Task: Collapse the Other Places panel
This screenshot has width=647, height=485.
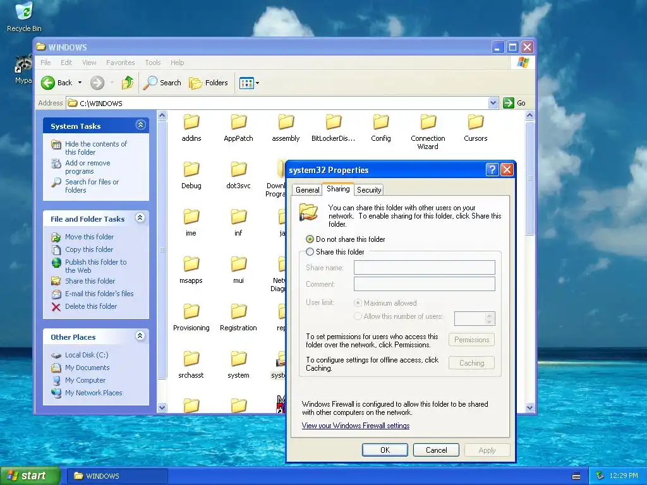Action: click(140, 336)
